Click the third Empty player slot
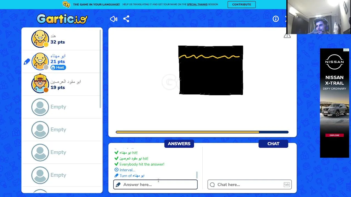The image size is (351, 197). click(x=62, y=152)
